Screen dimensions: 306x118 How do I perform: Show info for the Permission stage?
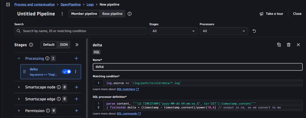coord(47,111)
